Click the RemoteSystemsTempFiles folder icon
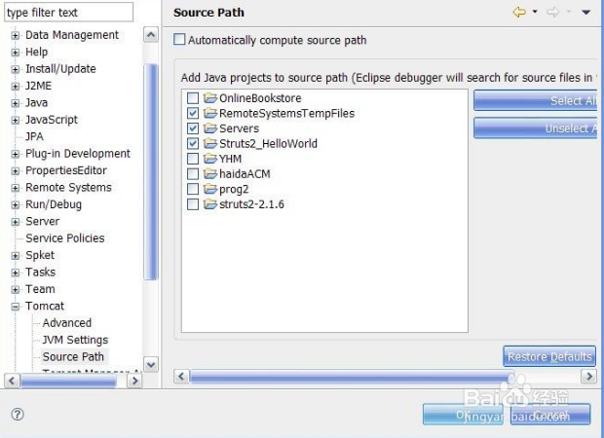604x438 pixels. 209,113
